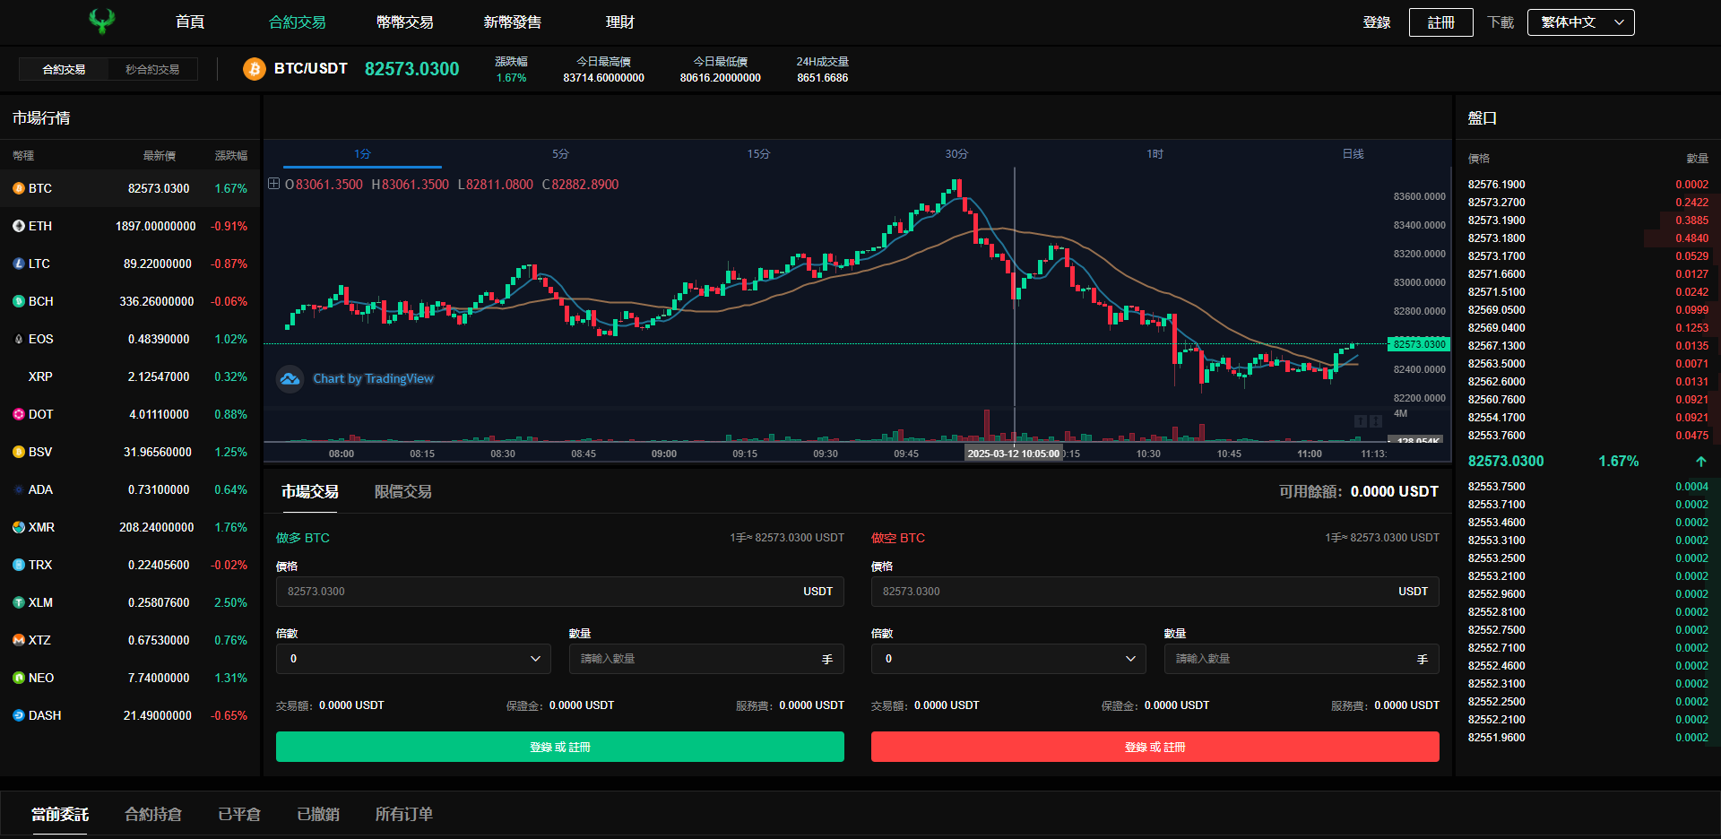Click the DOT coin icon in market list
Viewport: 1721px width, 839px height.
pos(19,414)
